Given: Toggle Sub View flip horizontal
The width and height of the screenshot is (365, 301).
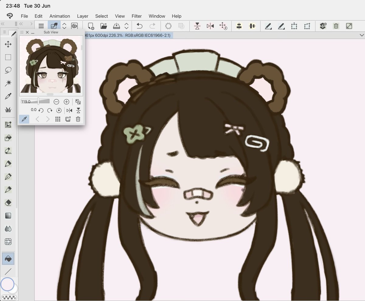Looking at the screenshot, I should pos(69,110).
